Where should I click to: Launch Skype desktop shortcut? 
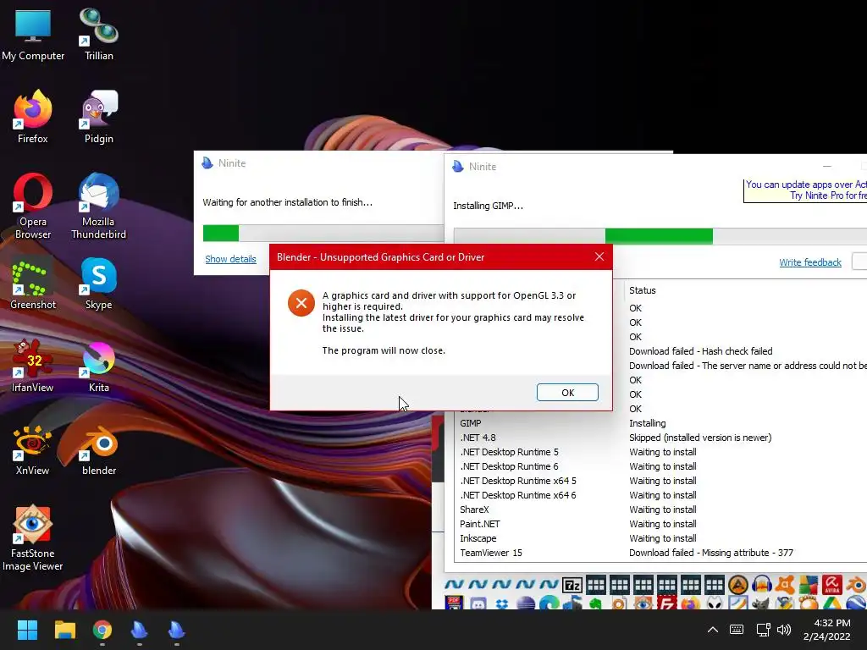(x=99, y=284)
